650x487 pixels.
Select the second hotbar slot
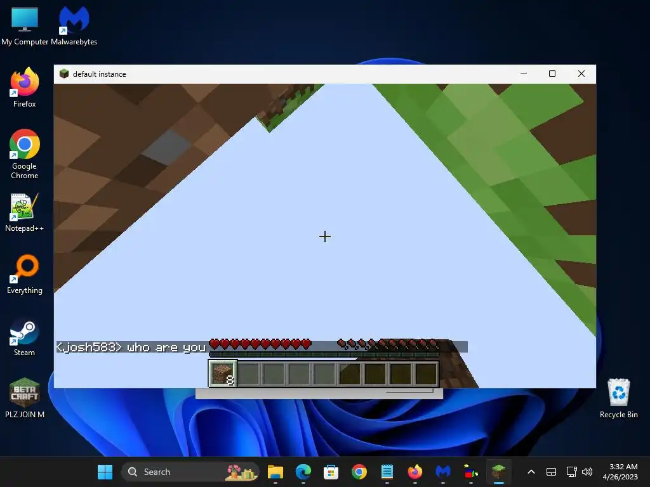pos(249,373)
